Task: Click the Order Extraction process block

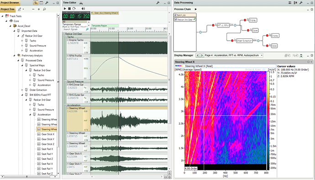Action: [244, 41]
